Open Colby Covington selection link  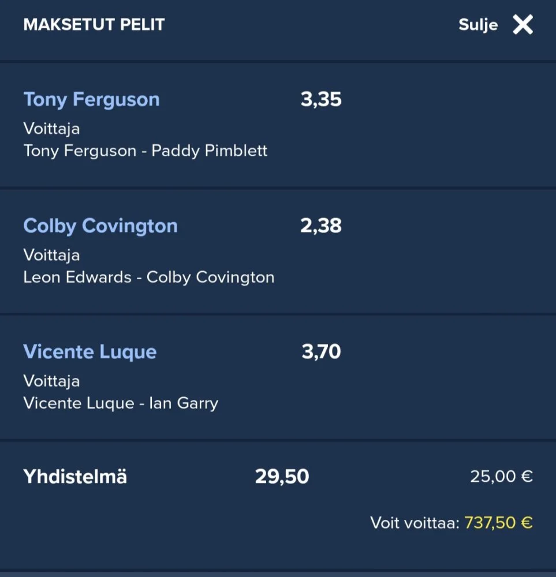100,226
